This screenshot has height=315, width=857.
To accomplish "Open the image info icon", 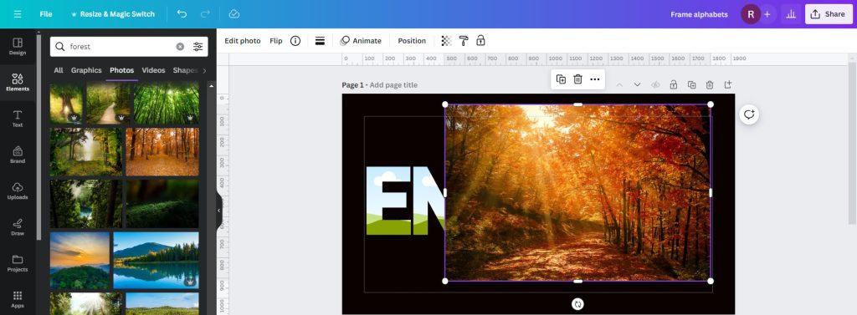I will (x=295, y=41).
